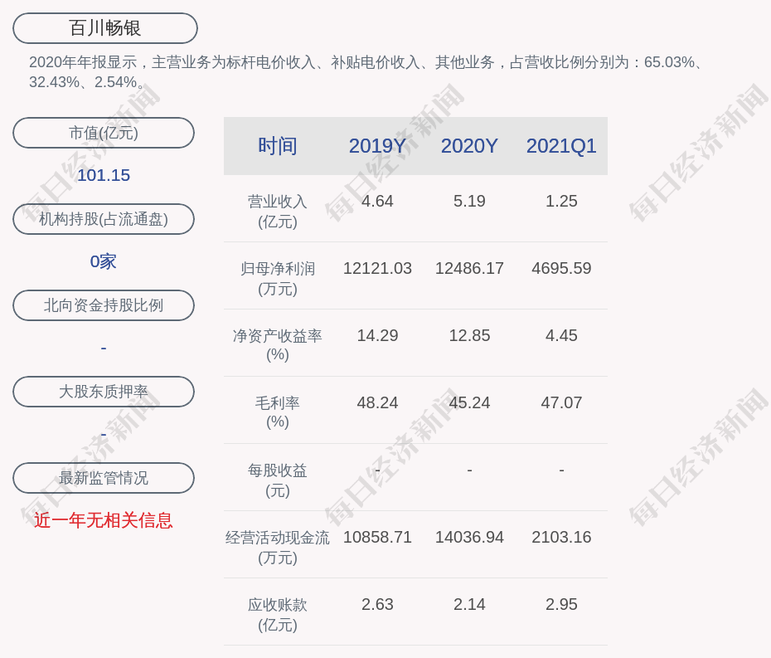The width and height of the screenshot is (771, 658).
Task: Click the 经营活动现金流(万元) row label
Action: (x=278, y=548)
